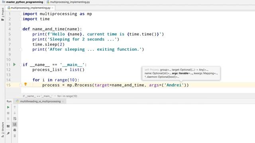The image size is (255, 143).
Task: Open the Structure tool window sidebar tab
Action: pos(3,130)
